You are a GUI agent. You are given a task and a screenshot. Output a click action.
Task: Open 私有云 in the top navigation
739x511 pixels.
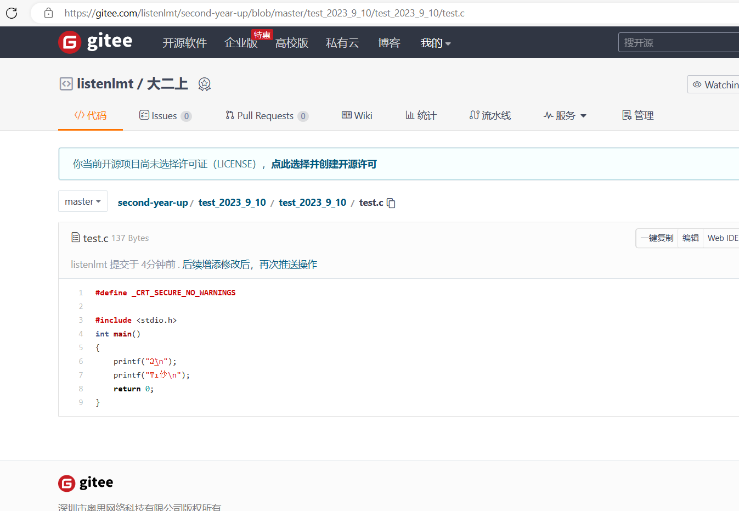point(342,43)
